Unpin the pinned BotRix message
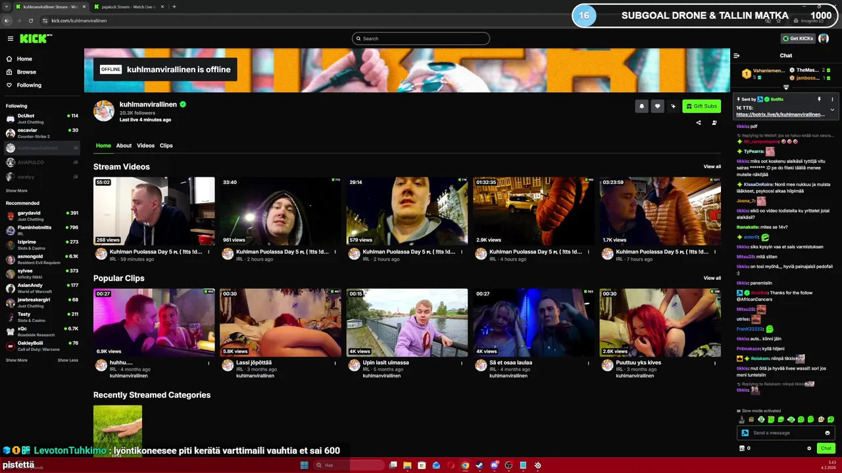The width and height of the screenshot is (842, 473). pyautogui.click(x=819, y=99)
